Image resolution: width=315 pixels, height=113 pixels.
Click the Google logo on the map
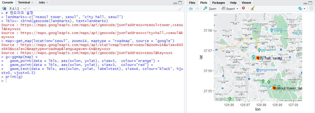click(x=219, y=100)
